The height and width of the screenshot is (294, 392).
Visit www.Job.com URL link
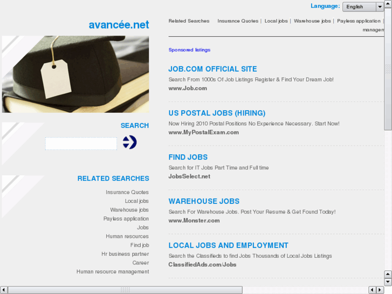coord(188,88)
